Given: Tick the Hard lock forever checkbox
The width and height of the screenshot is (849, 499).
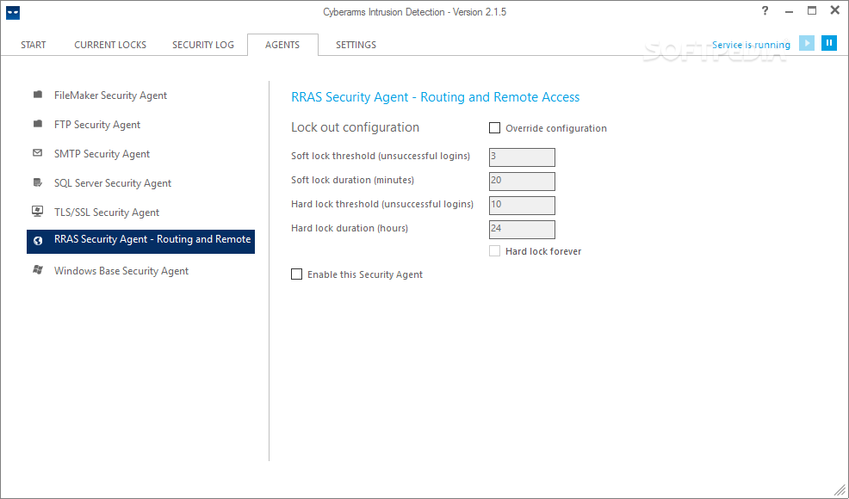Looking at the screenshot, I should pyautogui.click(x=494, y=251).
